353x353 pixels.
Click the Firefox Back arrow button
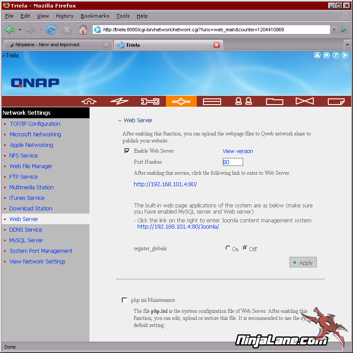click(10, 30)
